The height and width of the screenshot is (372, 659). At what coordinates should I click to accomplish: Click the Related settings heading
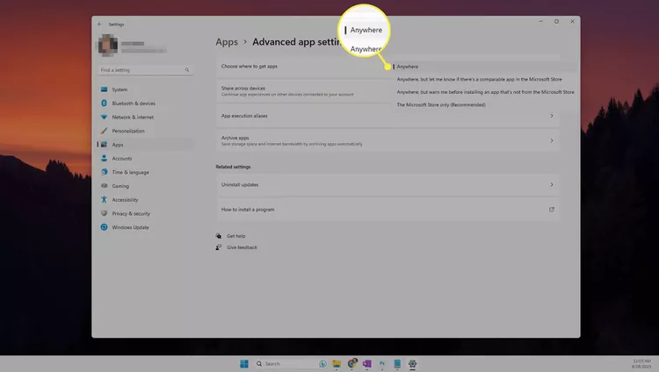[x=233, y=167]
